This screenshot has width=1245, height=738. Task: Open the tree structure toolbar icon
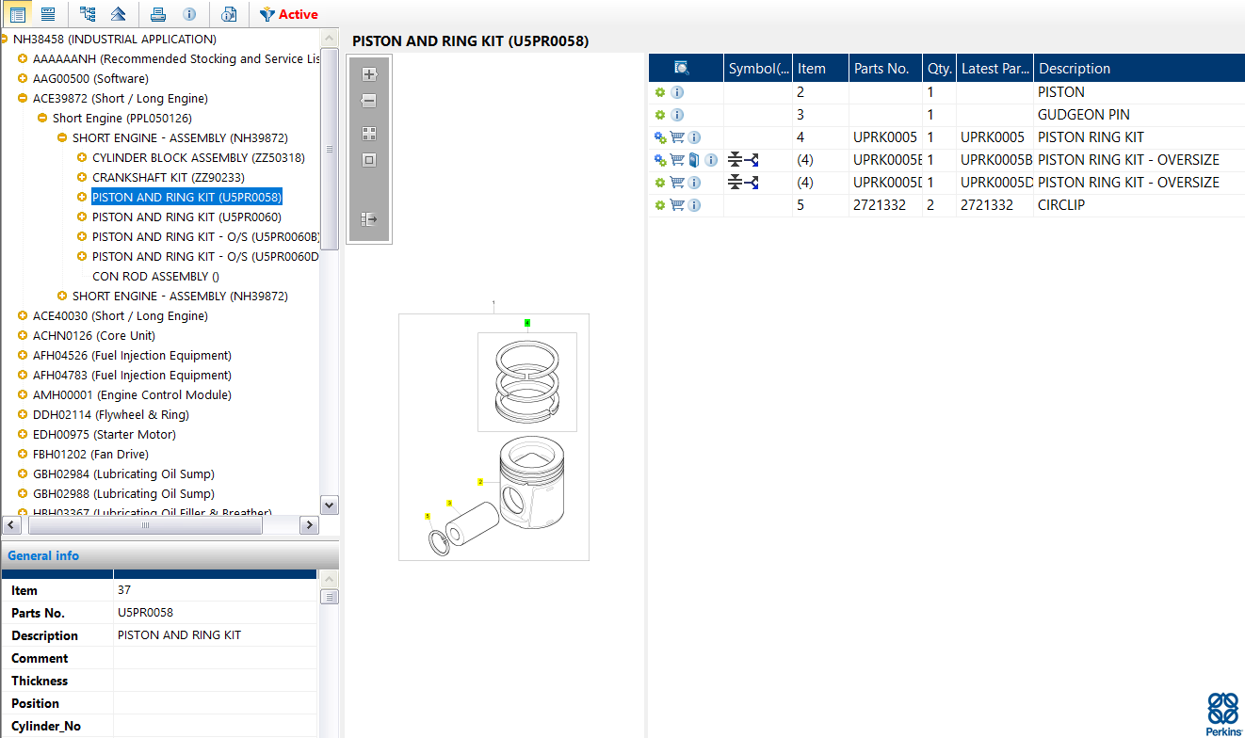(88, 14)
